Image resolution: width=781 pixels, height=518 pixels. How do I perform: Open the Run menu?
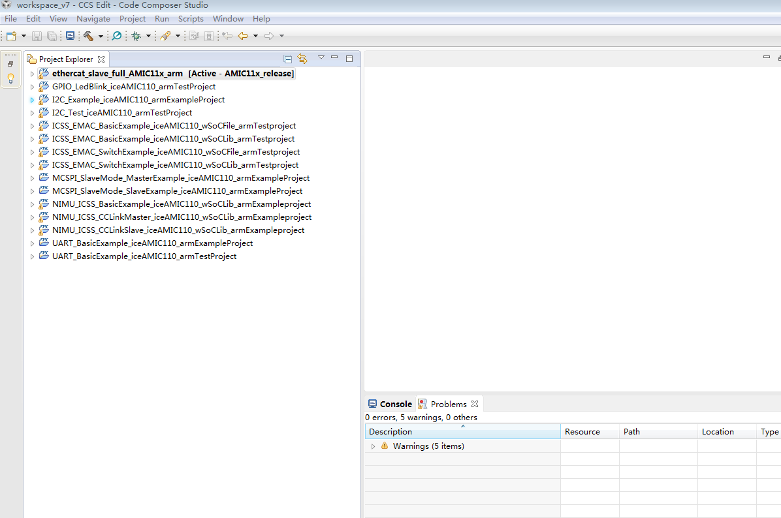162,19
